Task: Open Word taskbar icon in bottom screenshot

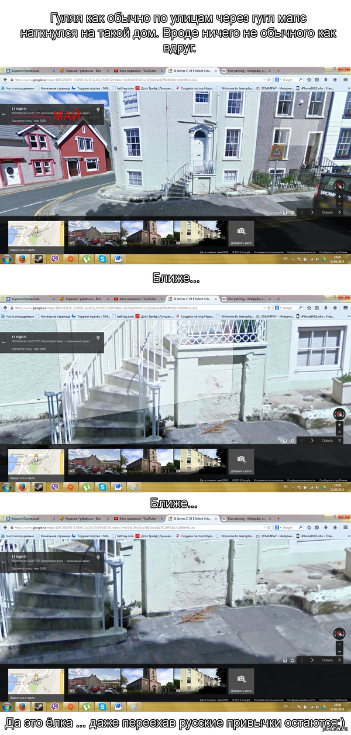Action: [118, 706]
